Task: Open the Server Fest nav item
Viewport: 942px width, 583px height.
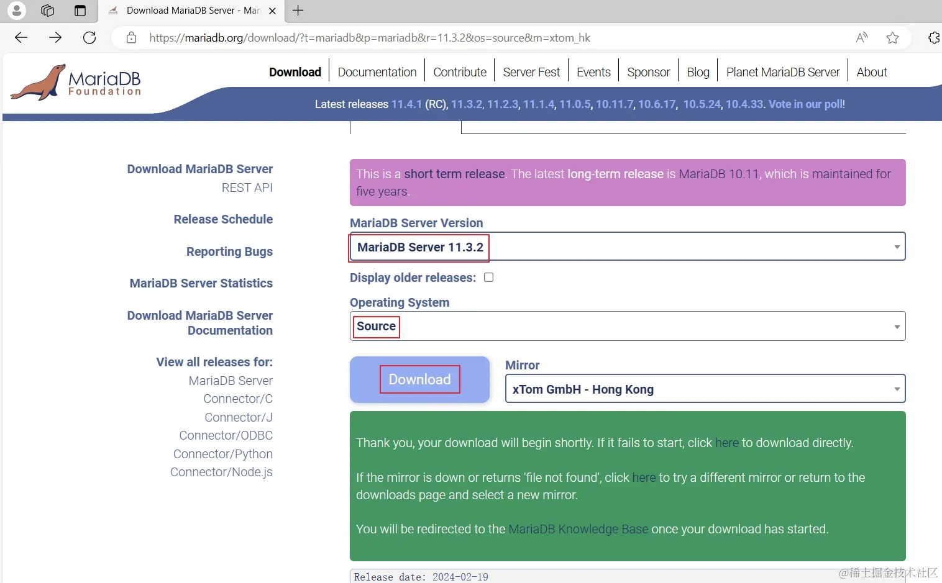Action: [x=531, y=72]
